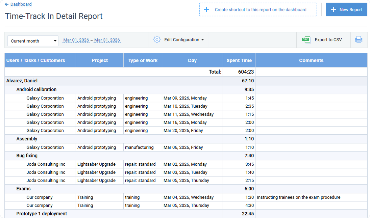Open the printer icon to print report
Screen dimensions: 370x218
[x=359, y=39]
